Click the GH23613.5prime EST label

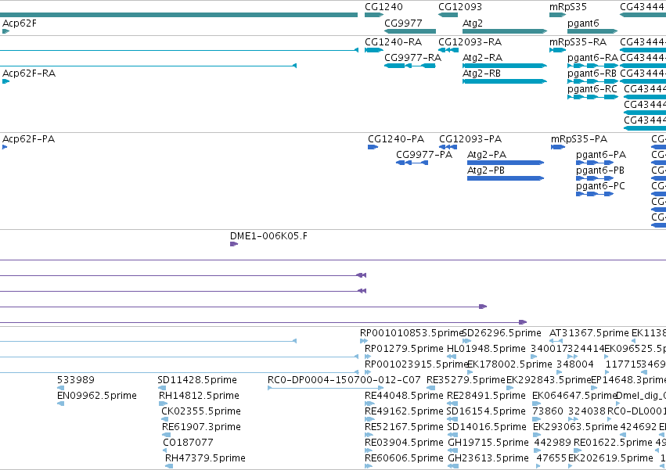488,458
